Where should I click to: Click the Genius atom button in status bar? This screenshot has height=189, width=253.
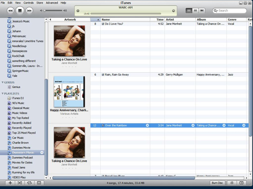pyautogui.click(x=232, y=183)
